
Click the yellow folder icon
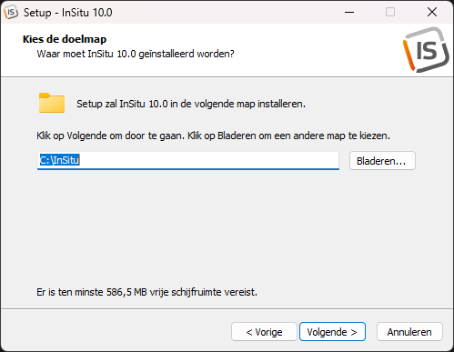pos(52,103)
